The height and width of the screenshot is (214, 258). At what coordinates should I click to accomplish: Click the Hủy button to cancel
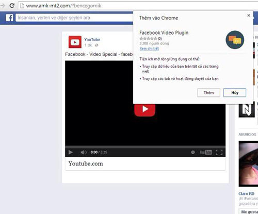(x=235, y=93)
